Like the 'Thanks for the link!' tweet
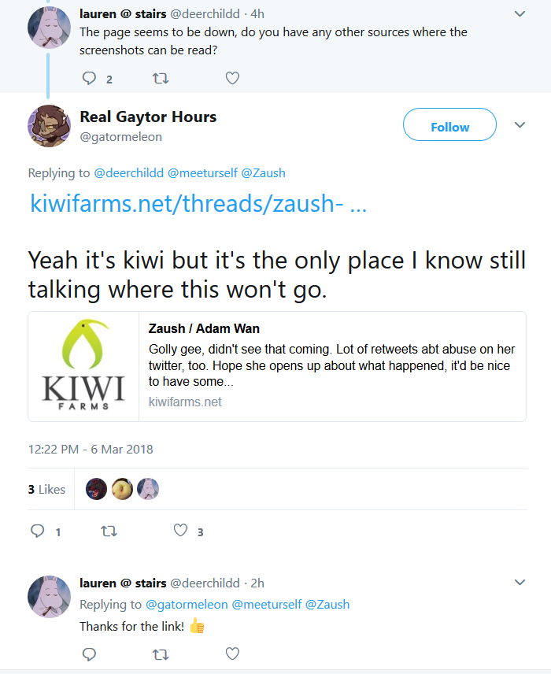 232,654
